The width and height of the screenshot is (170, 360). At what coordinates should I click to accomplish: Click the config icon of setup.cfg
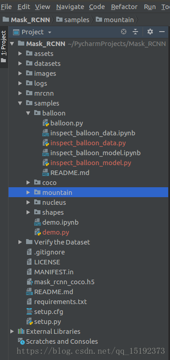[x=29, y=312]
